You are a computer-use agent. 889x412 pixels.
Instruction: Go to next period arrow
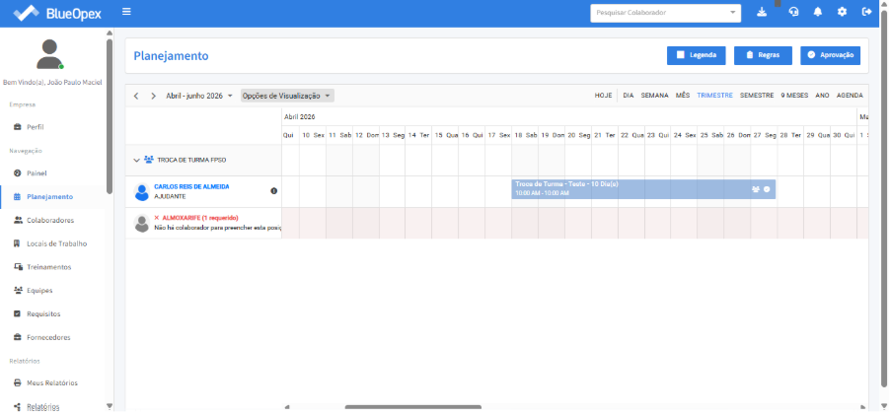tap(153, 96)
